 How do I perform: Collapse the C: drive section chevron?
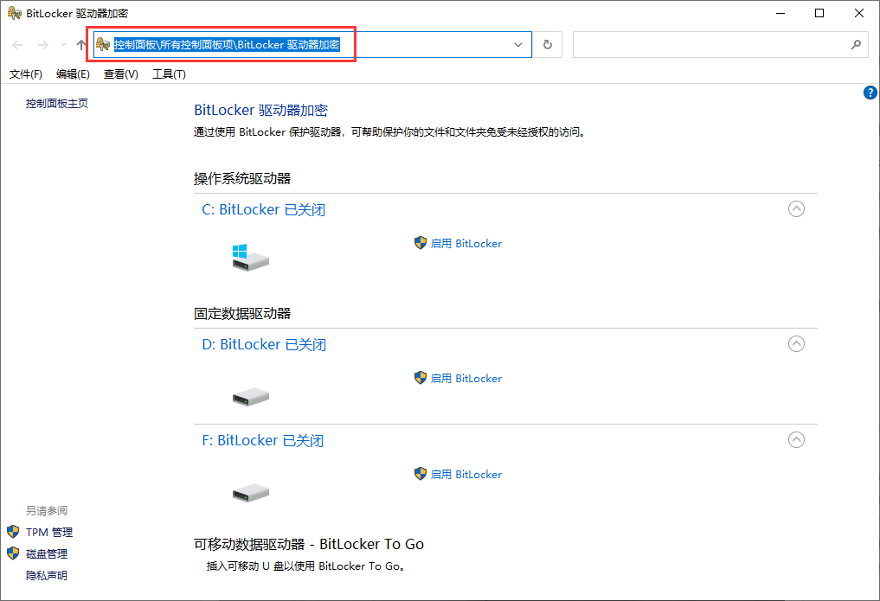(797, 209)
